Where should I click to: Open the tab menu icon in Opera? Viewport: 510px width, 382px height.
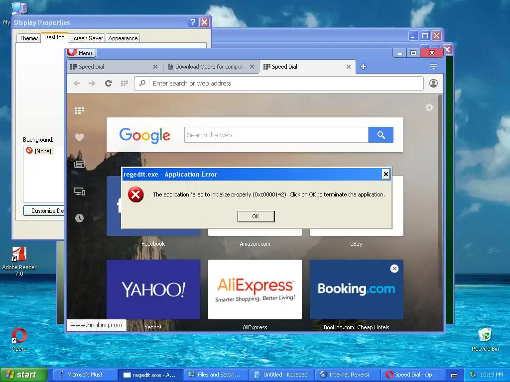coord(433,67)
